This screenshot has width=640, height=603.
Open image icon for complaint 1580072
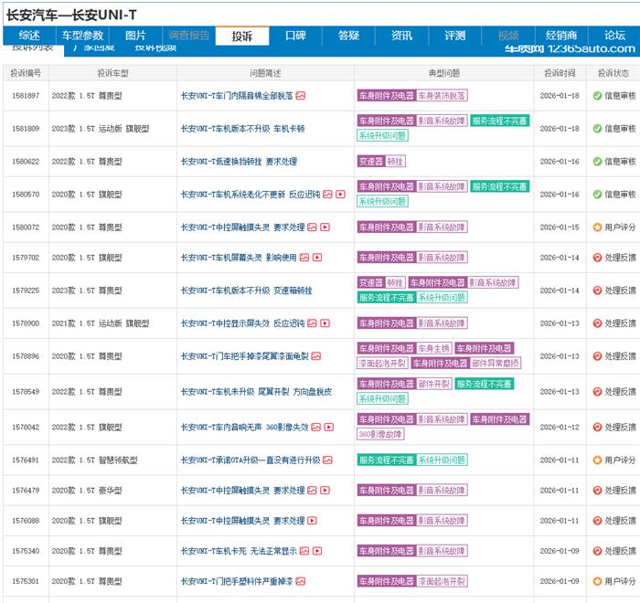click(313, 227)
